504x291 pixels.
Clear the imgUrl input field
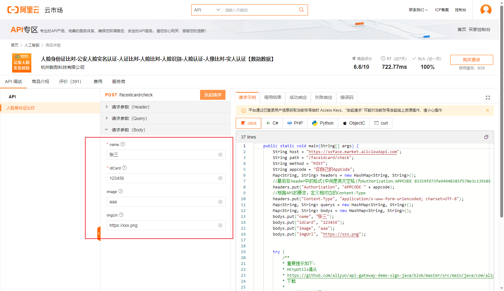tap(220, 225)
